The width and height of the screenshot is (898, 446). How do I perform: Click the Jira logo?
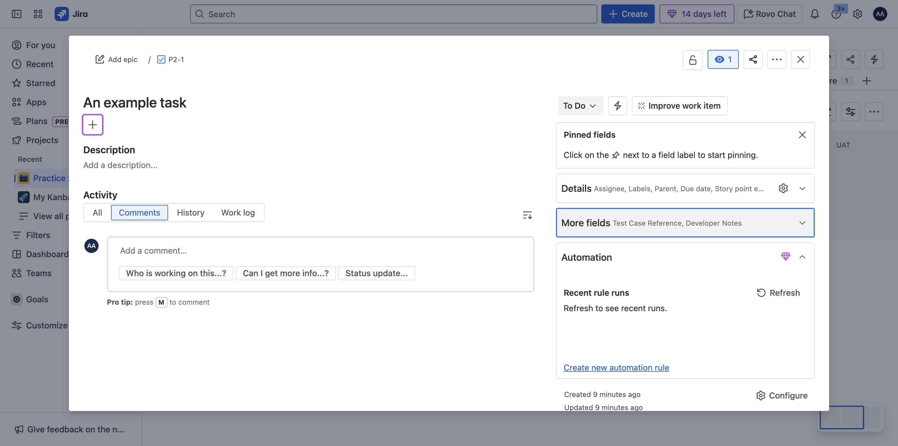[x=71, y=14]
